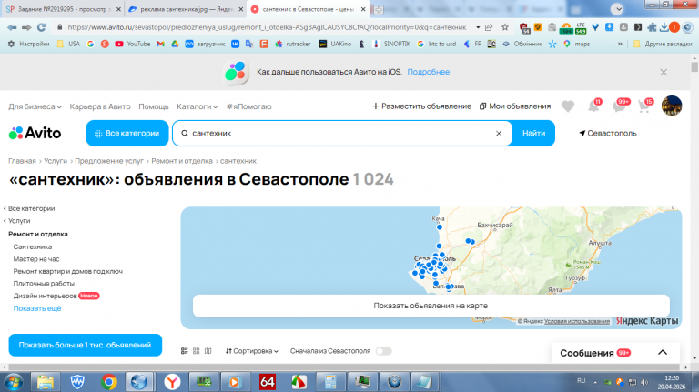
Task: Open Google Drive bookmark icon
Action: [175, 44]
